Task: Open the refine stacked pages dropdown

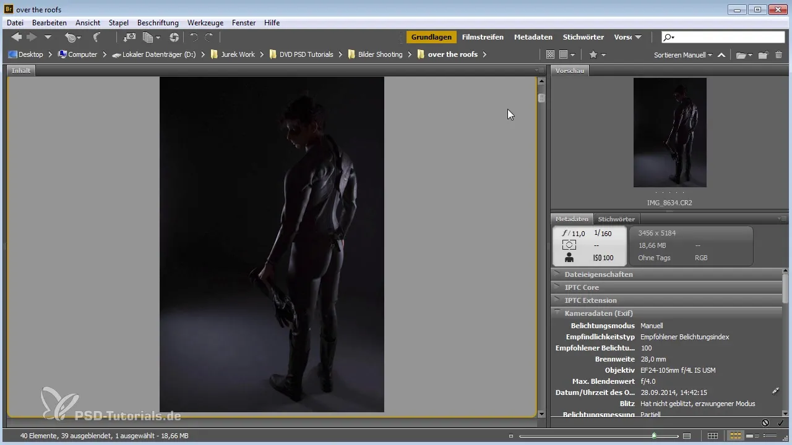Action: click(152, 37)
